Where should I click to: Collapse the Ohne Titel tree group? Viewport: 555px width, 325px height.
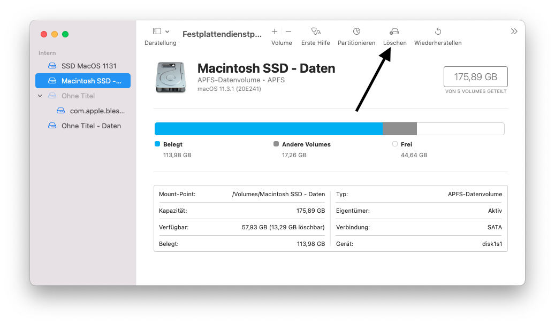coord(40,96)
